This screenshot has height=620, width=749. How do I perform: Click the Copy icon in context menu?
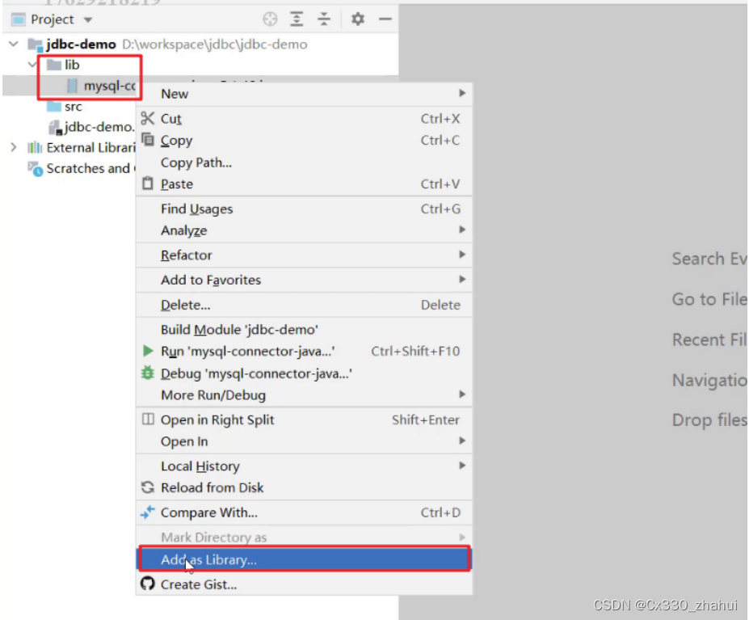click(148, 139)
